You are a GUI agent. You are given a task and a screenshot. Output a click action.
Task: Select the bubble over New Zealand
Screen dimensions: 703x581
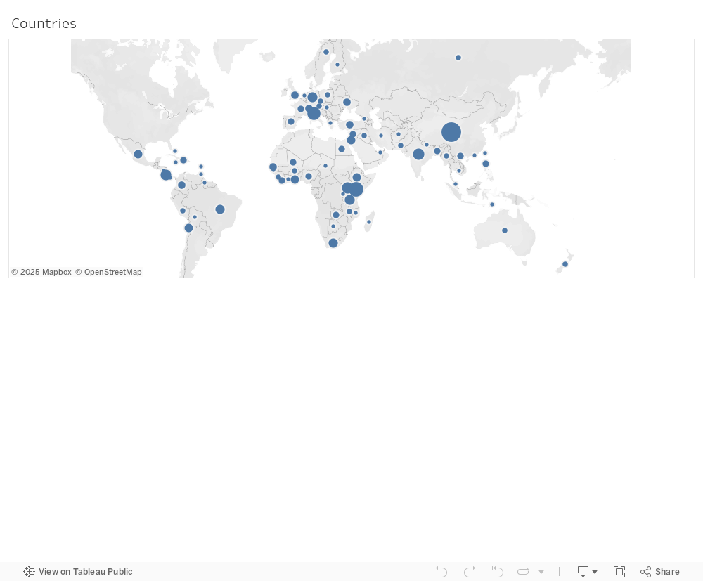(565, 264)
